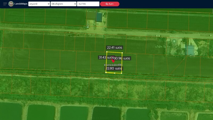Viewport: 213px width, 120px height.
Task: Click the bottom edge midpoint of yellow parcel
Action: click(x=114, y=73)
